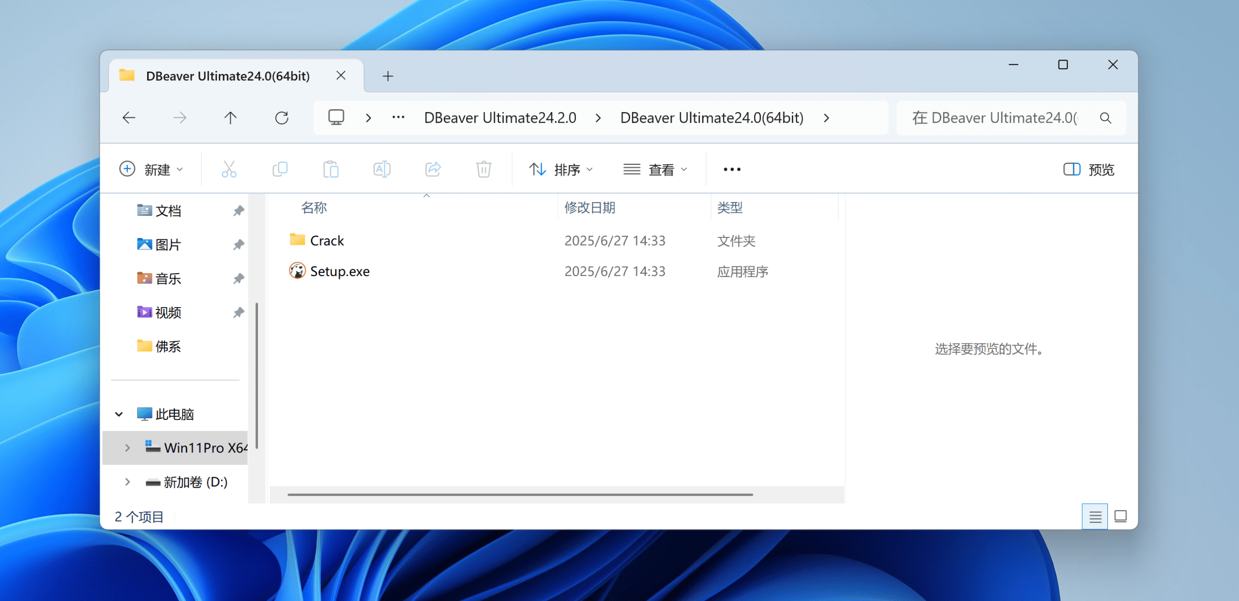Click the Rename icon in toolbar

pyautogui.click(x=382, y=169)
